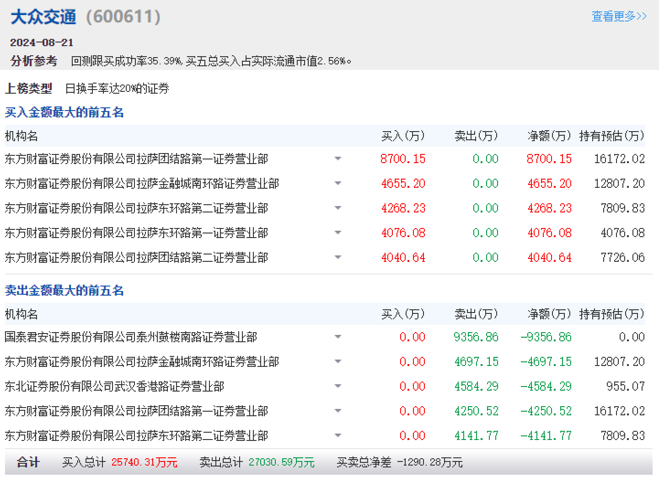Expand arrow for buy-table row with 8700.15
Image resolution: width=659 pixels, height=477 pixels.
338,159
